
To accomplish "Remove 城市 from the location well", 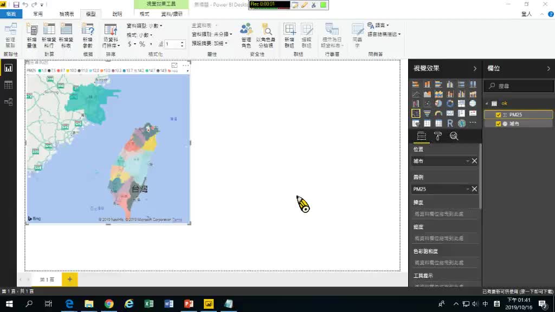I will [x=474, y=161].
